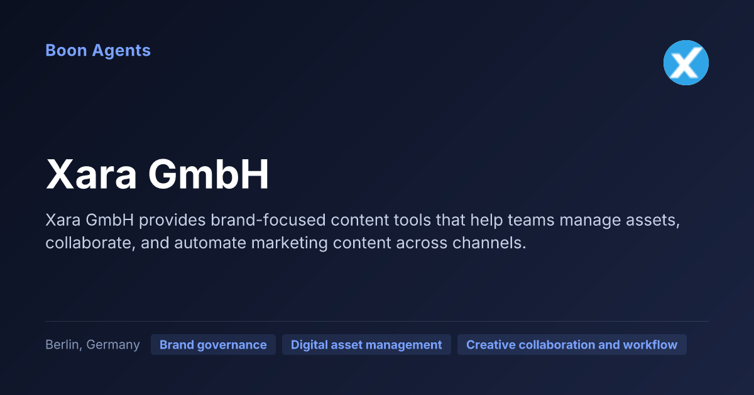
Task: Click the Brand governance tag
Action: 213,345
